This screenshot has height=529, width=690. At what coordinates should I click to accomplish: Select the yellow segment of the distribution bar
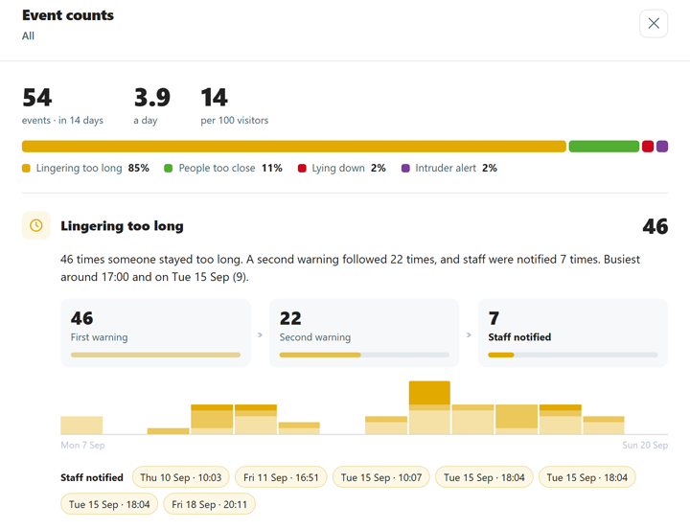(x=294, y=147)
